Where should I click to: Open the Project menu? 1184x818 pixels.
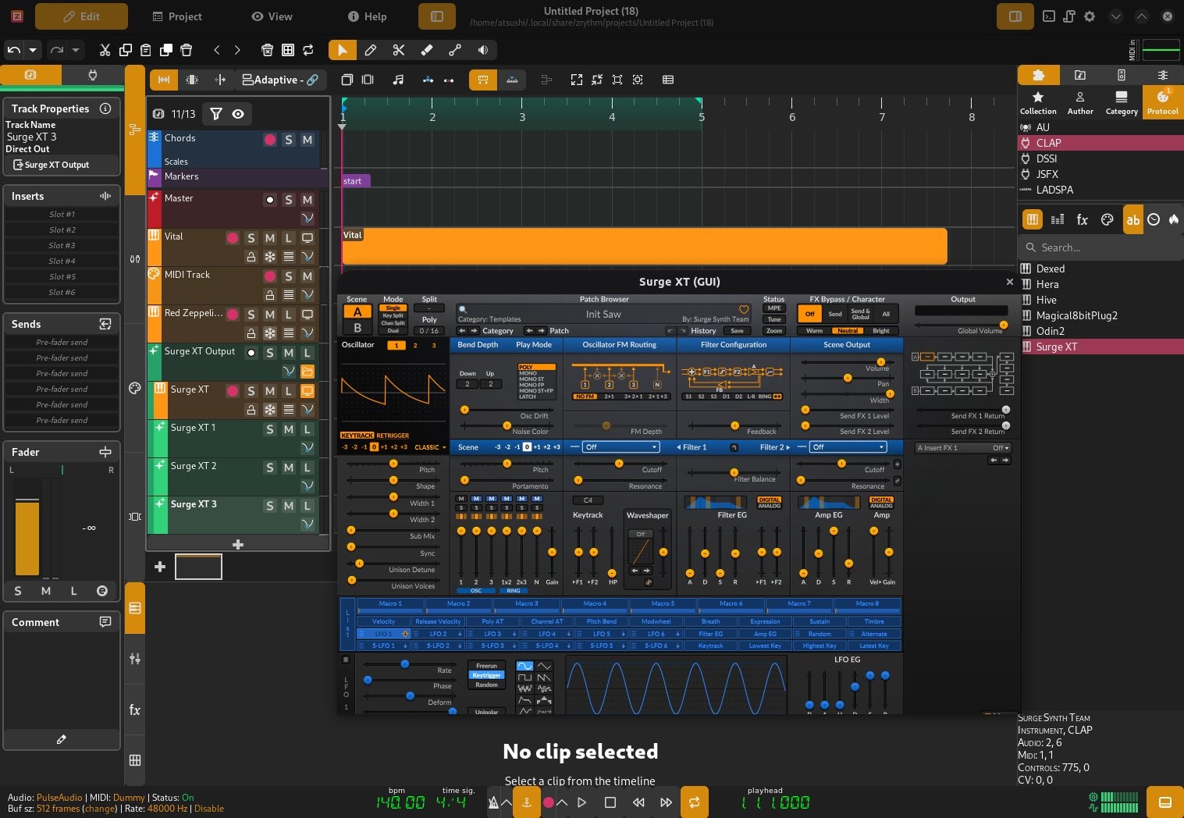pyautogui.click(x=177, y=16)
